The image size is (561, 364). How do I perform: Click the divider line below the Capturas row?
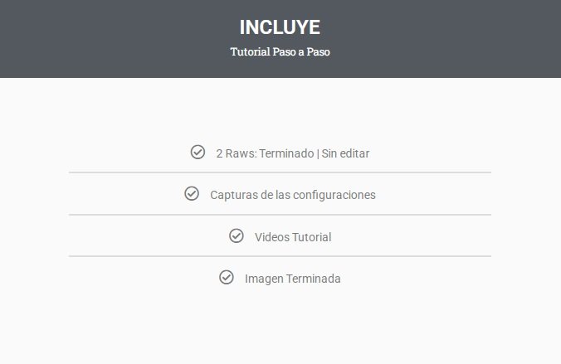click(x=280, y=215)
